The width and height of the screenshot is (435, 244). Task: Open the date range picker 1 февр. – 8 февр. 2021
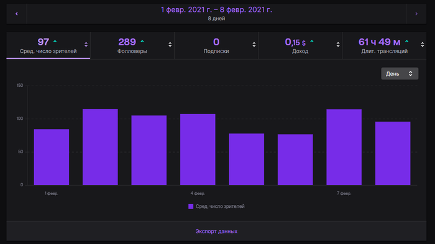[x=216, y=14]
